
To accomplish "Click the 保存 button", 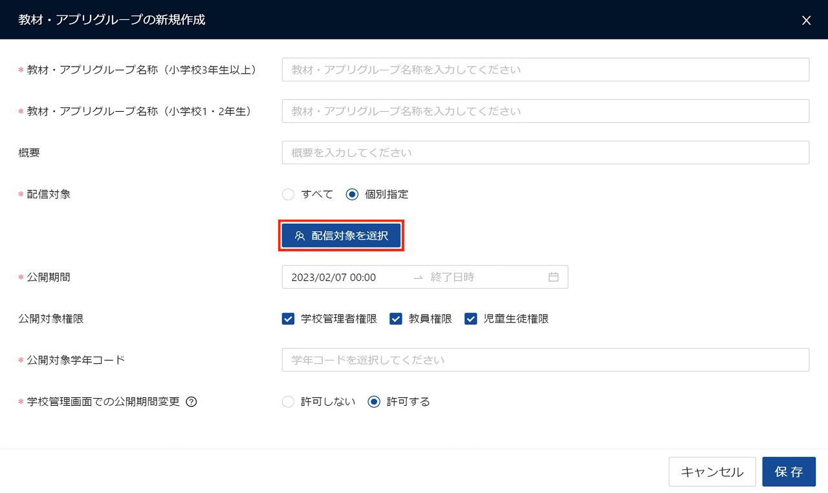I will coord(789,472).
